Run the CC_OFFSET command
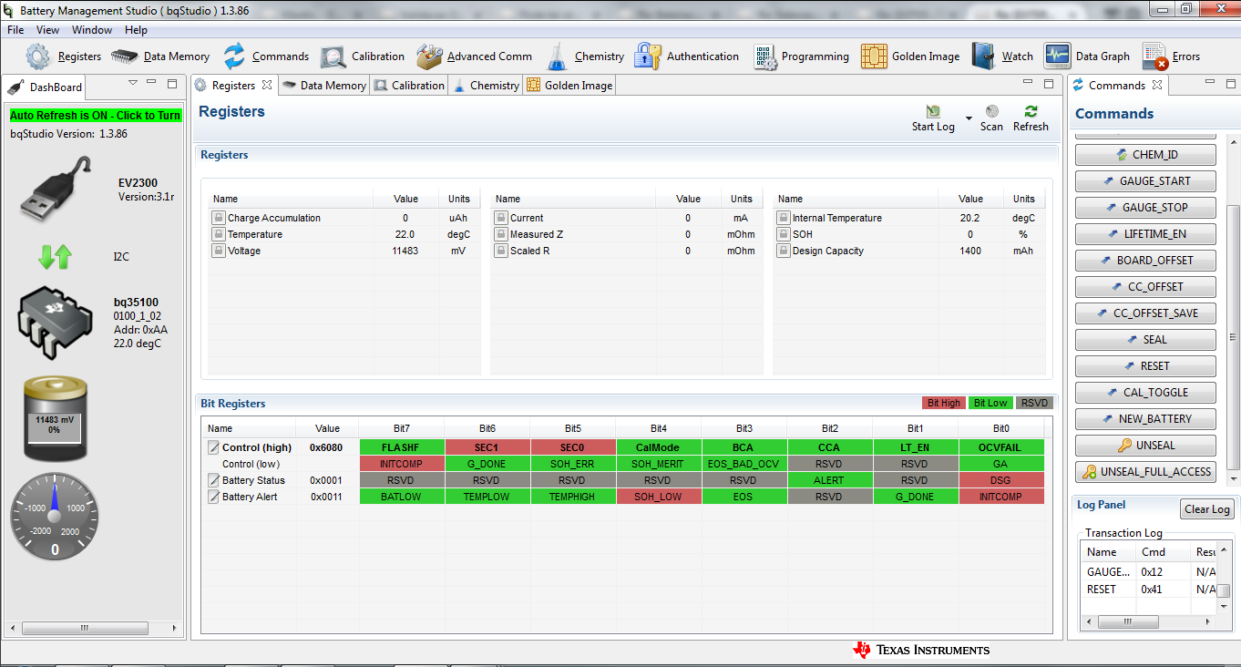Viewport: 1241px width, 667px height. (1145, 287)
